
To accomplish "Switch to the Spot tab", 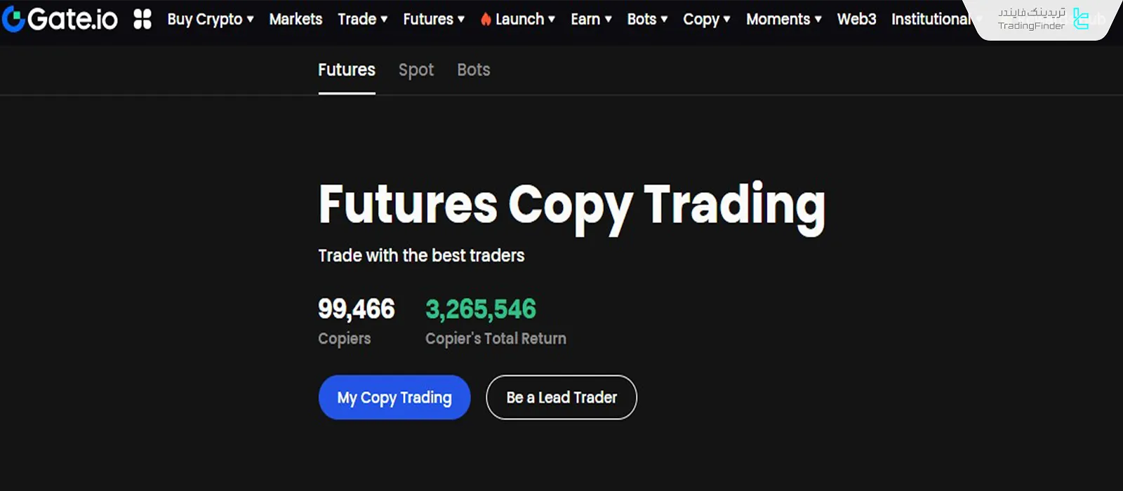I will point(416,70).
